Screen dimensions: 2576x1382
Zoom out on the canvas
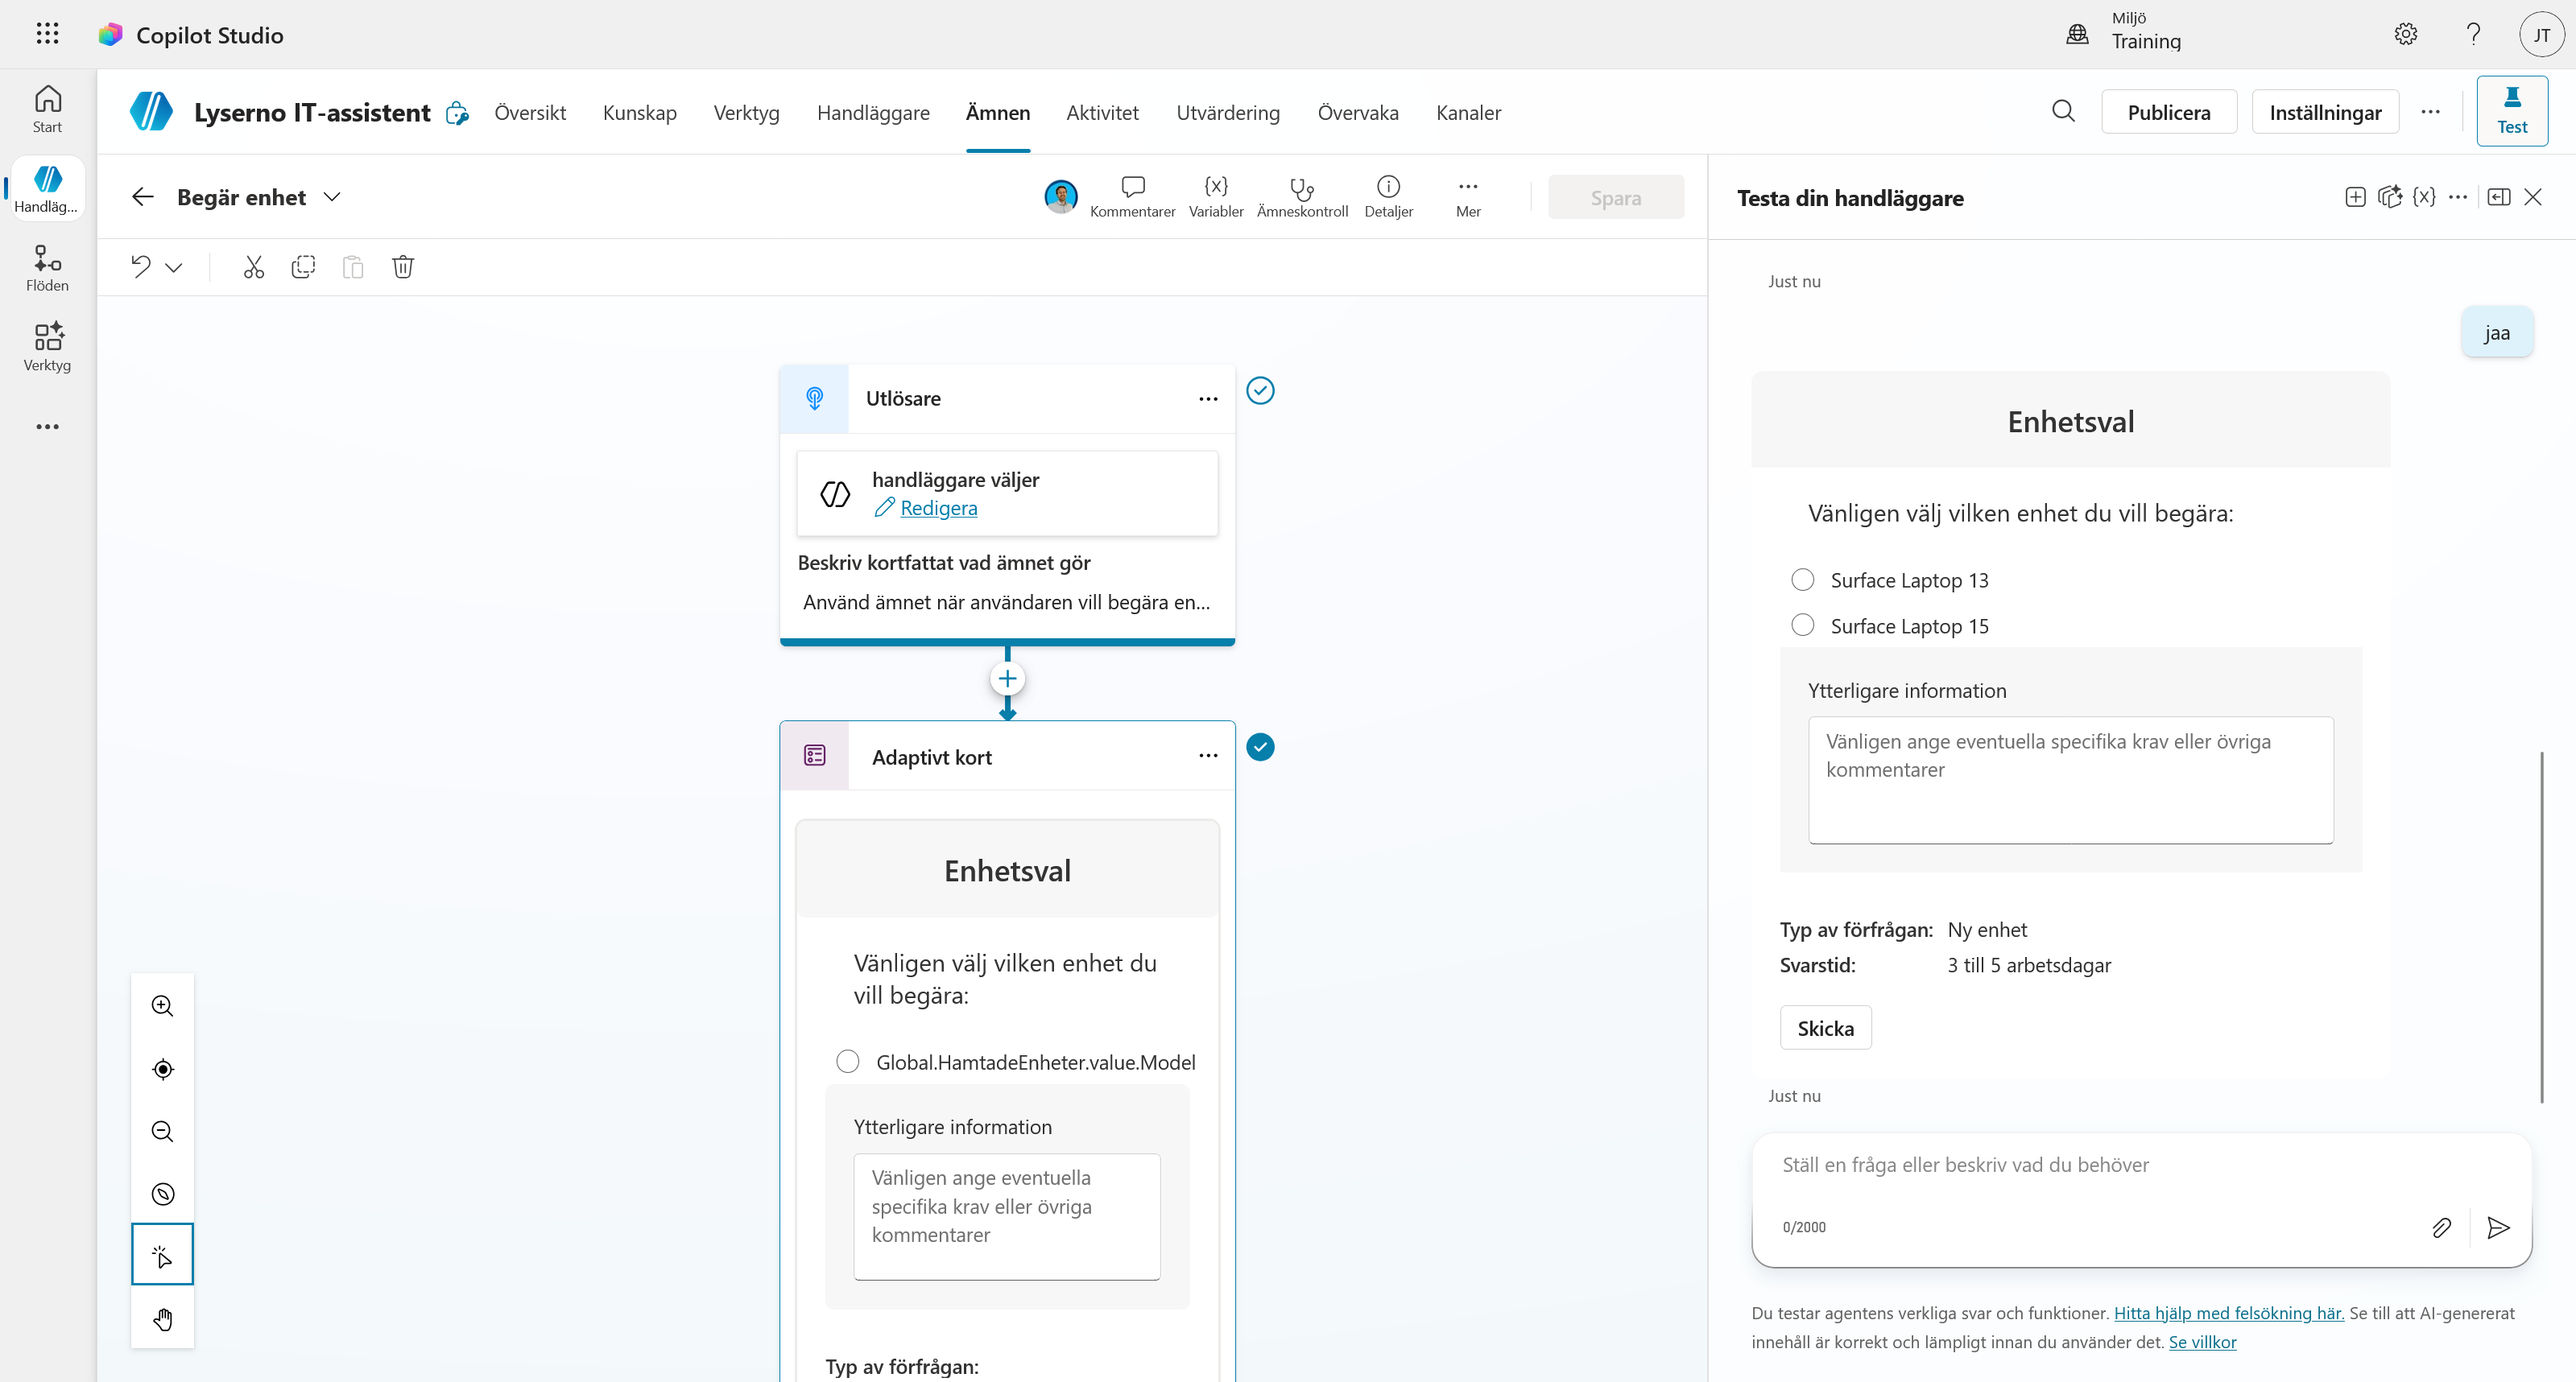(x=163, y=1131)
